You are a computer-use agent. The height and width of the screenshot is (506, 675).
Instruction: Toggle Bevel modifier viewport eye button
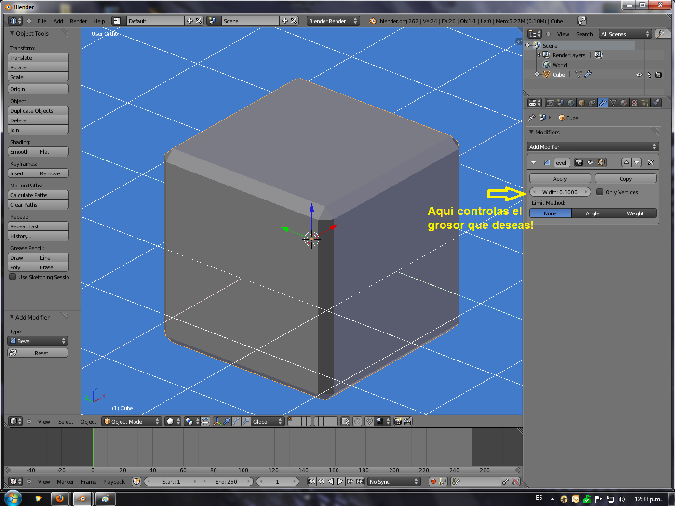pyautogui.click(x=590, y=162)
